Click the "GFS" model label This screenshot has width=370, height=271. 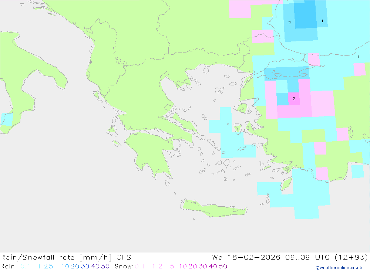[x=124, y=257]
